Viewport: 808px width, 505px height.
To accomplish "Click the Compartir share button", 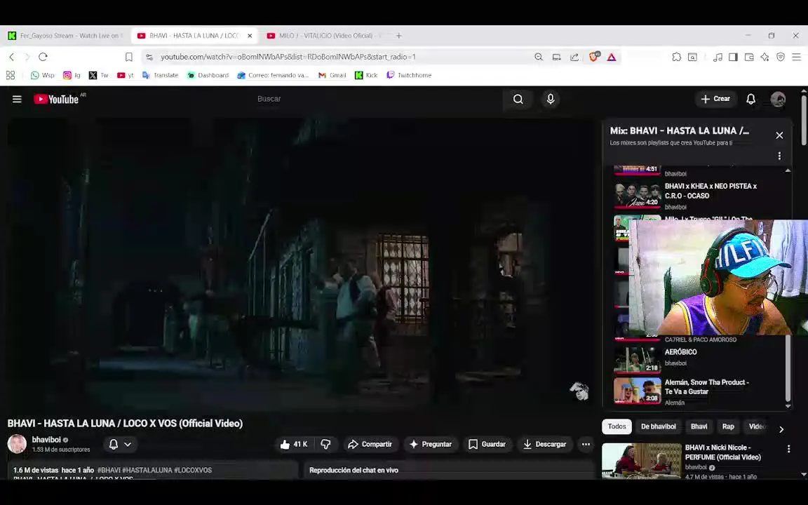I will click(x=370, y=444).
